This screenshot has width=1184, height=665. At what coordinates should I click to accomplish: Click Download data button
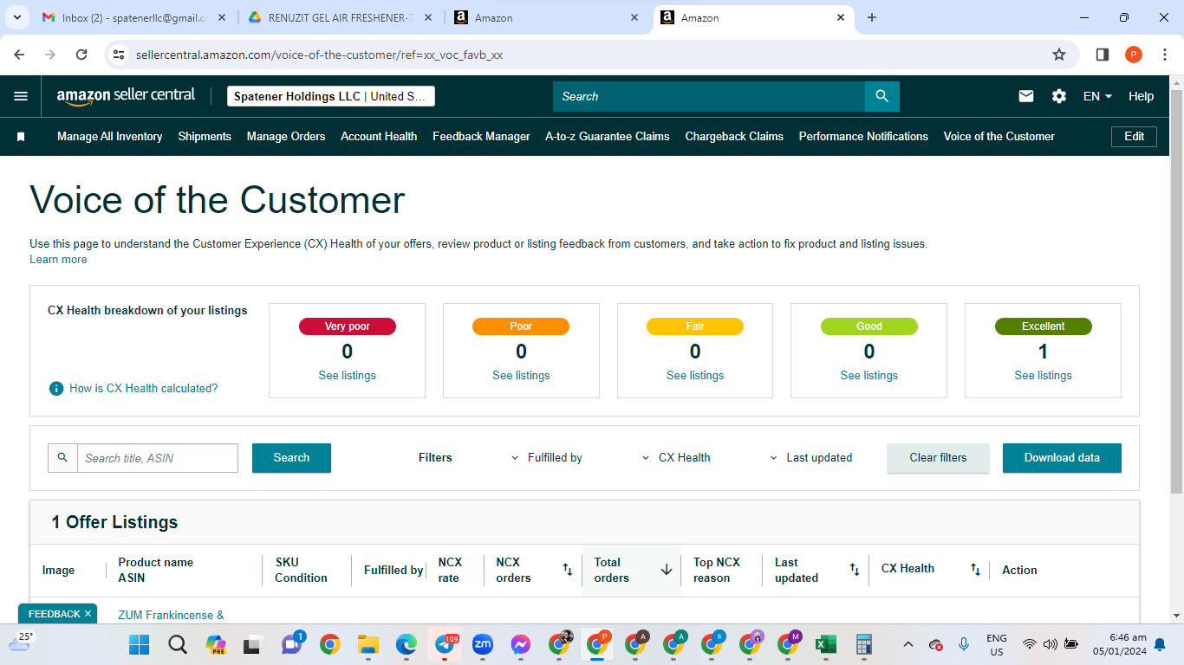(1062, 458)
